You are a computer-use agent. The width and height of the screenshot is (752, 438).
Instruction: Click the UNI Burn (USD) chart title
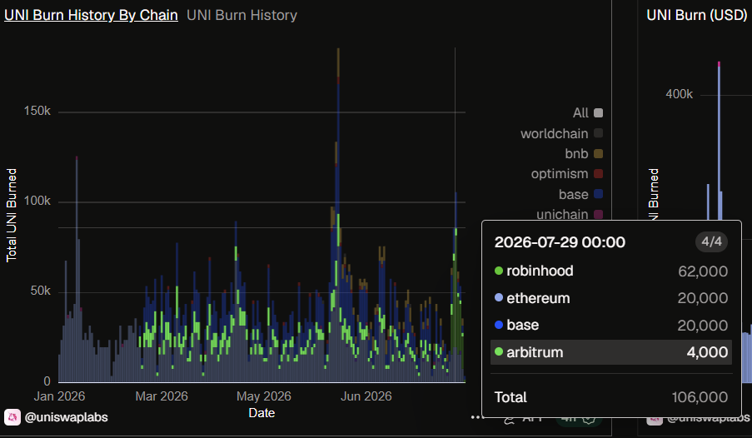coord(696,15)
